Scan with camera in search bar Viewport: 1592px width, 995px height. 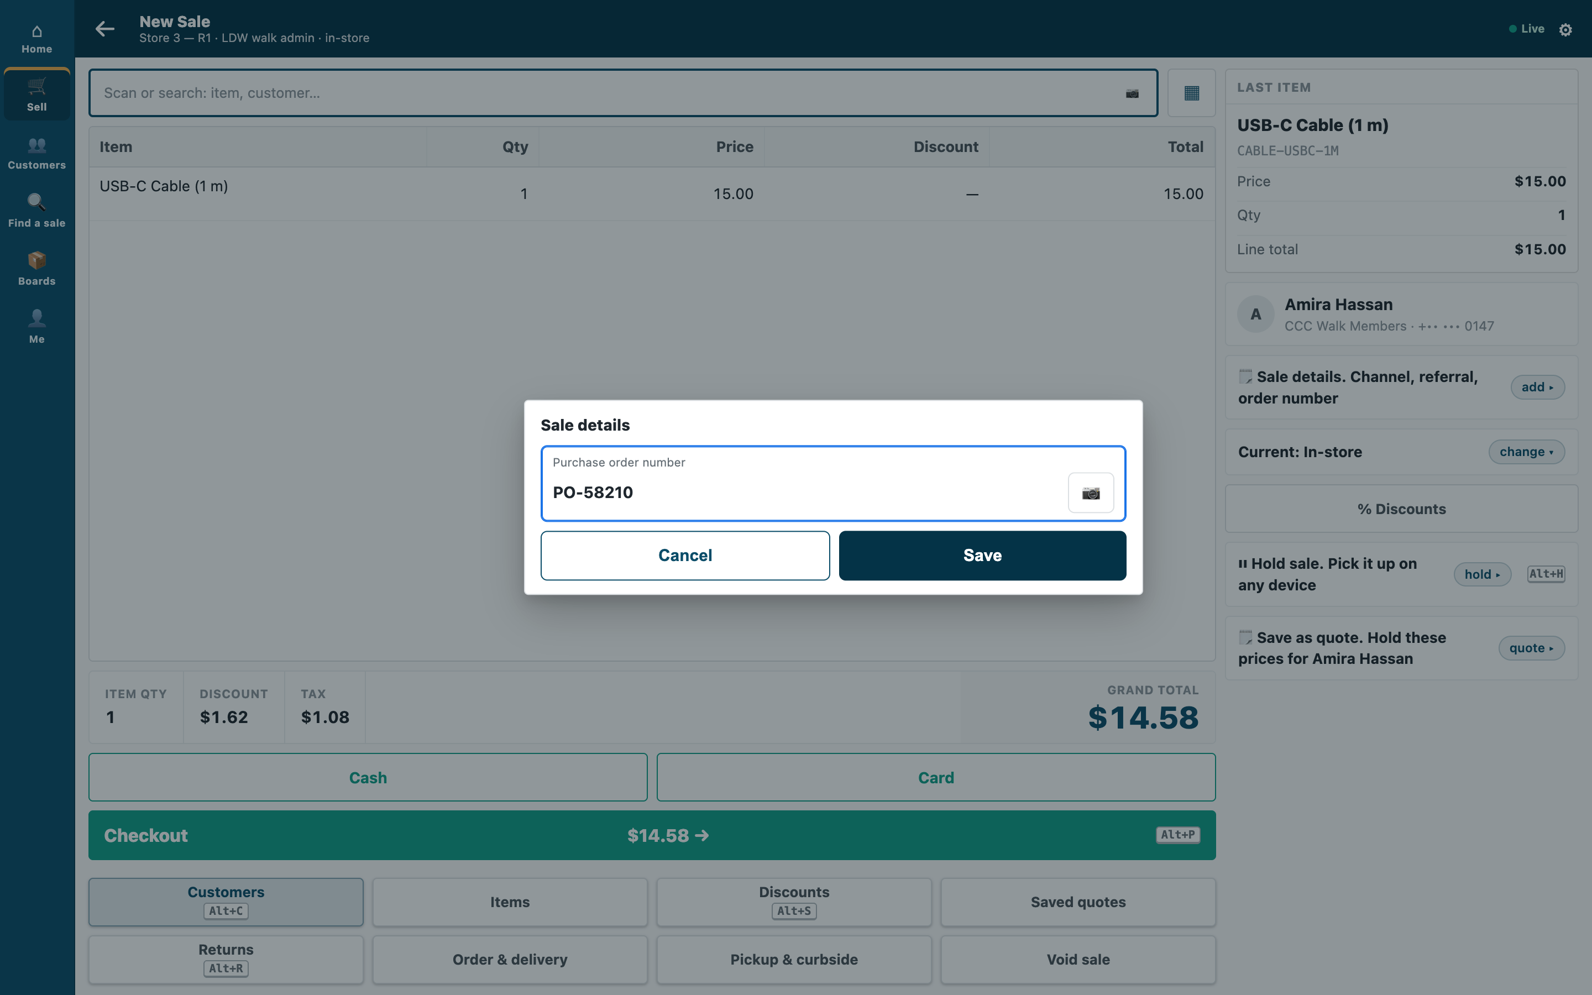click(1132, 93)
